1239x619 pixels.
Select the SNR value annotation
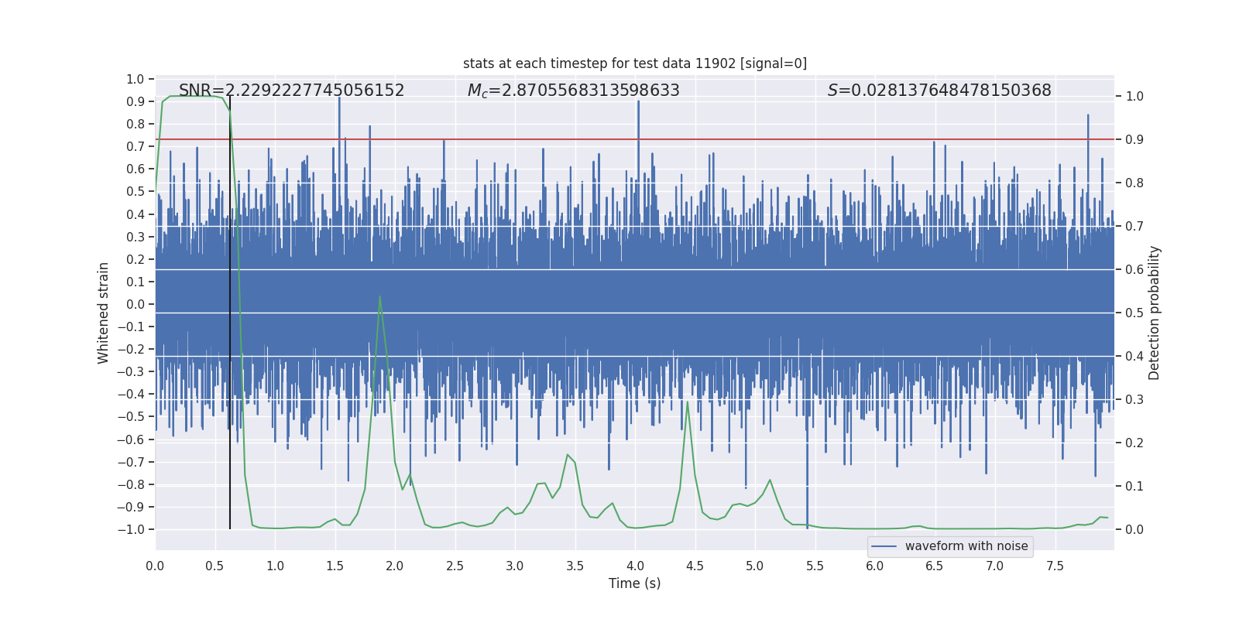[x=291, y=91]
